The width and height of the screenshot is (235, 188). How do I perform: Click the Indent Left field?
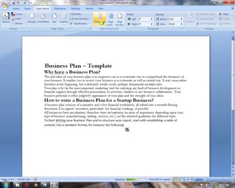pos(145,19)
